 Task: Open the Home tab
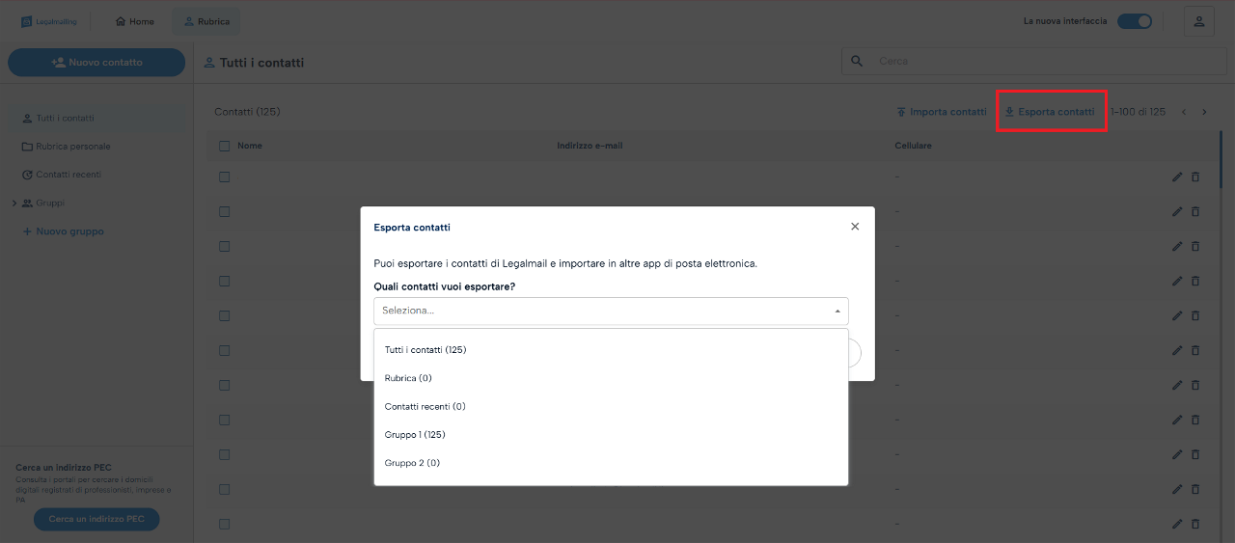pyautogui.click(x=134, y=21)
